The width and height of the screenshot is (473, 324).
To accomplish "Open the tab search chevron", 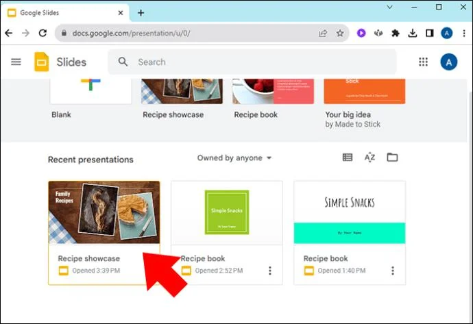I will 390,7.
